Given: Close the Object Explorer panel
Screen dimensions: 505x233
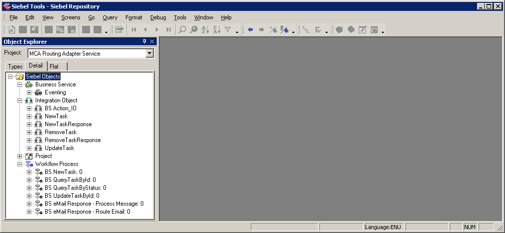Looking at the screenshot, I should [x=152, y=41].
